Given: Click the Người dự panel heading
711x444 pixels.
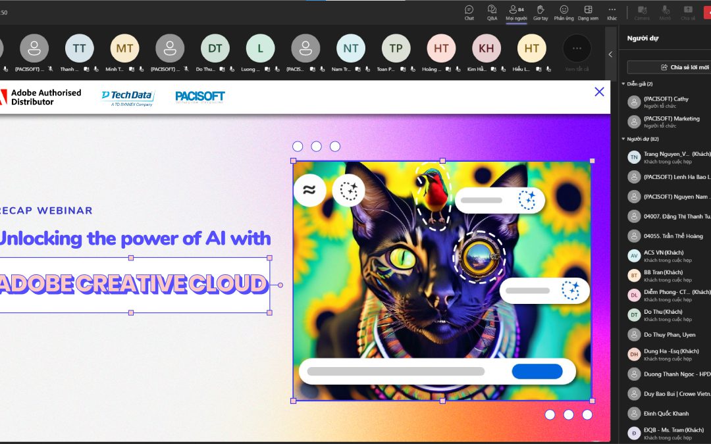Looking at the screenshot, I should (643, 38).
